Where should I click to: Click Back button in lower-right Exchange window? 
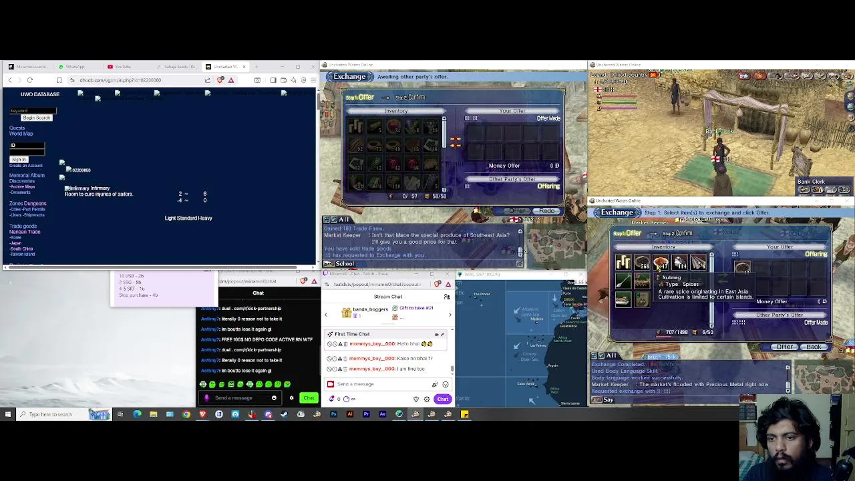pos(814,347)
